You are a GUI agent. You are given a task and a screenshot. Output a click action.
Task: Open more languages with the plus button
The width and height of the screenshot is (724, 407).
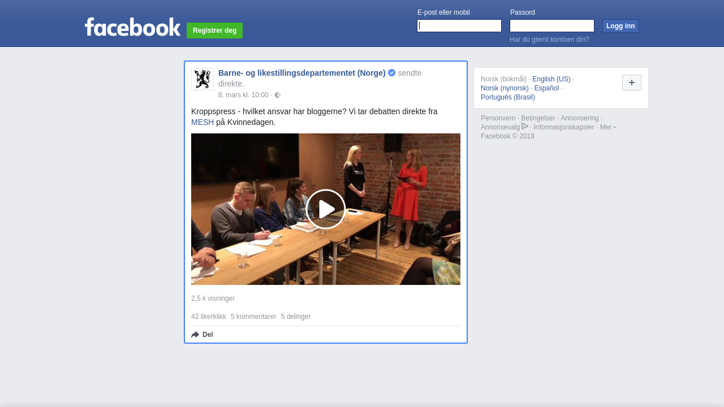[x=632, y=83]
